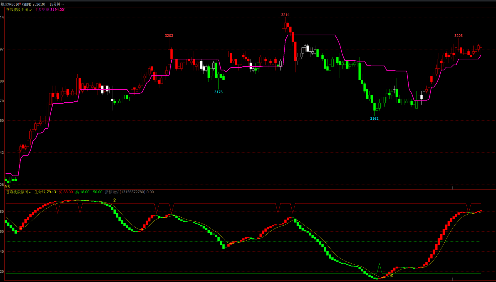Click the 3176 low price marker

pyautogui.click(x=218, y=92)
